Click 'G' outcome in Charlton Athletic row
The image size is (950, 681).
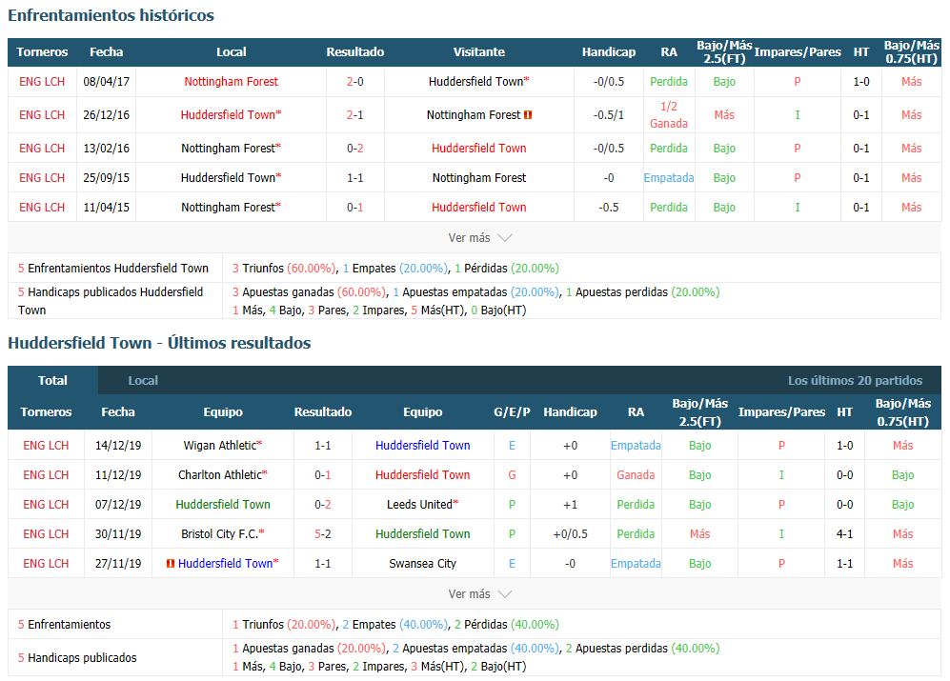[512, 475]
